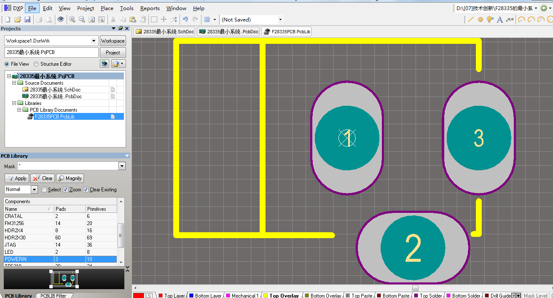Open the Devices view stack icon
Screen dimensions: 553x298
pos(61,19)
